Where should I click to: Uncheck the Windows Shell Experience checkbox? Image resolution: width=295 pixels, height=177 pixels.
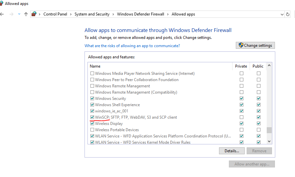coord(92,104)
